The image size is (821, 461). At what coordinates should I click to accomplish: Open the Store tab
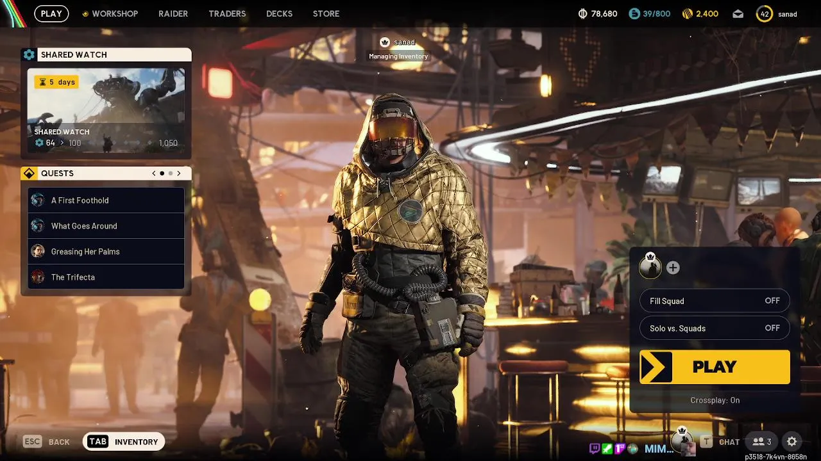(326, 13)
